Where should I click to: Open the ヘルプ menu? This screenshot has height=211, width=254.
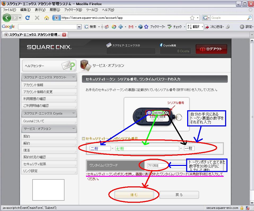click(108, 10)
